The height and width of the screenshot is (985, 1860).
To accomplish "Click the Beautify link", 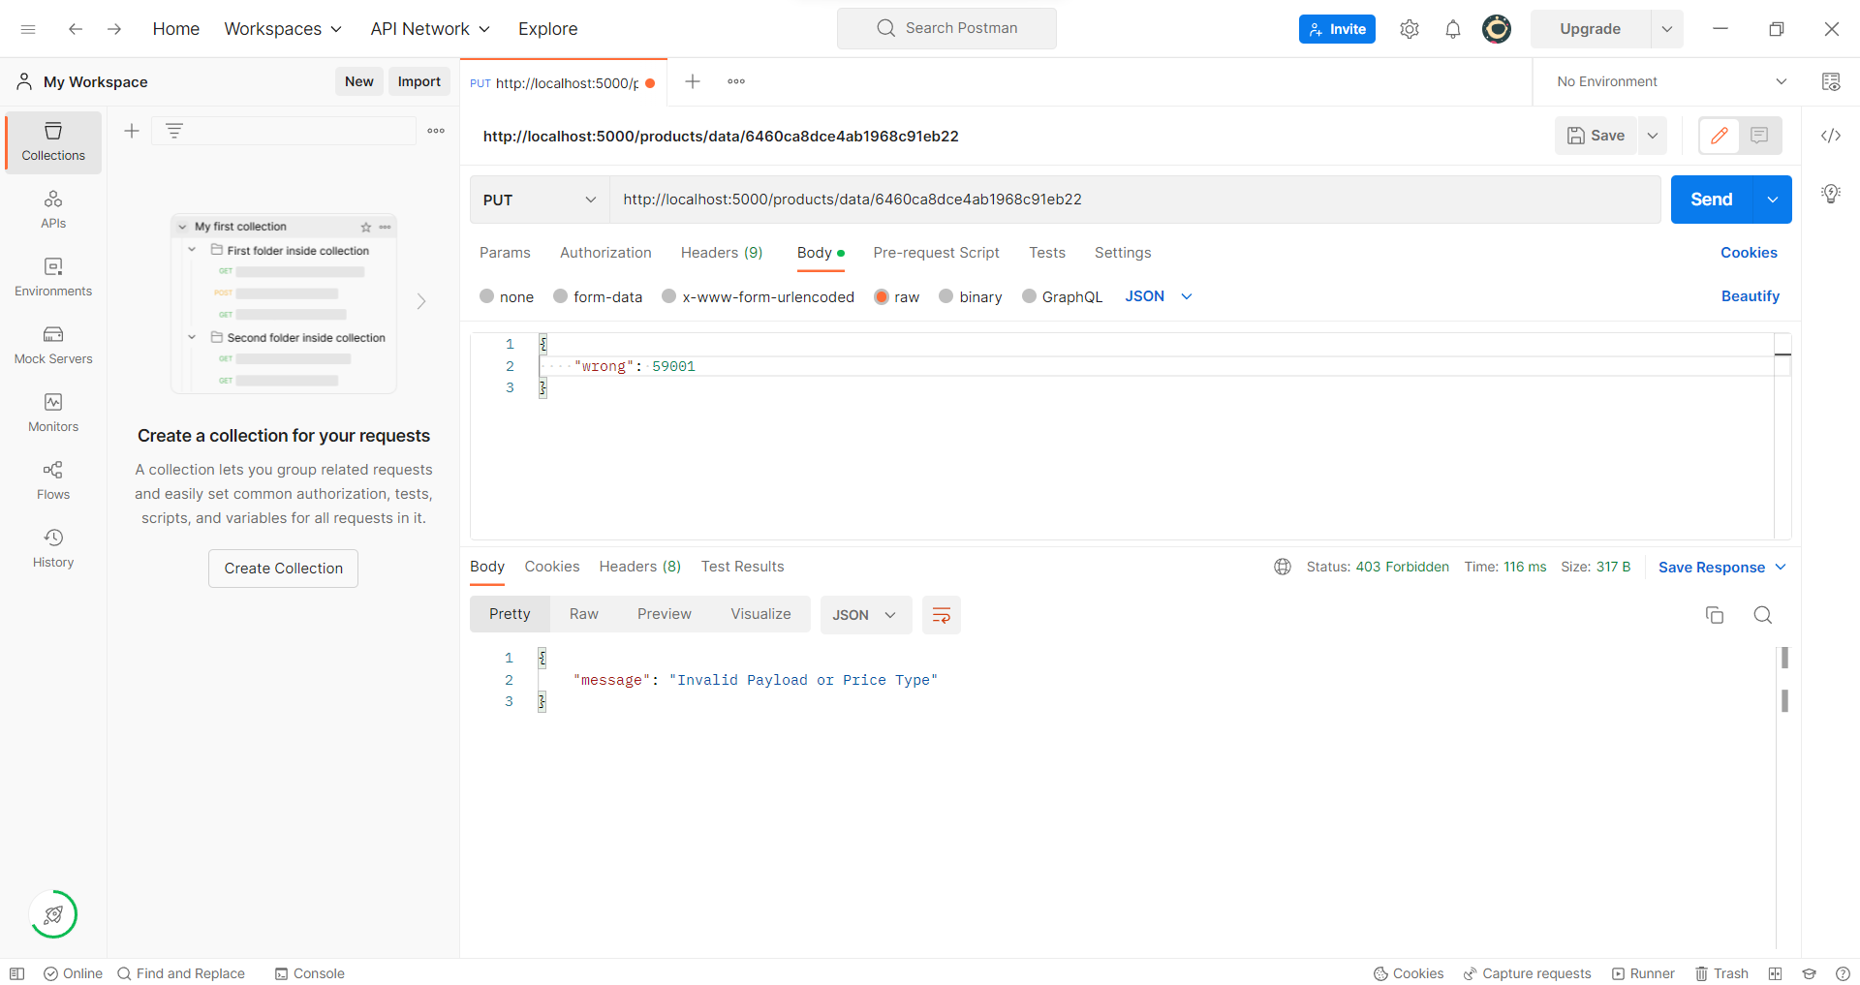I will pyautogui.click(x=1750, y=296).
